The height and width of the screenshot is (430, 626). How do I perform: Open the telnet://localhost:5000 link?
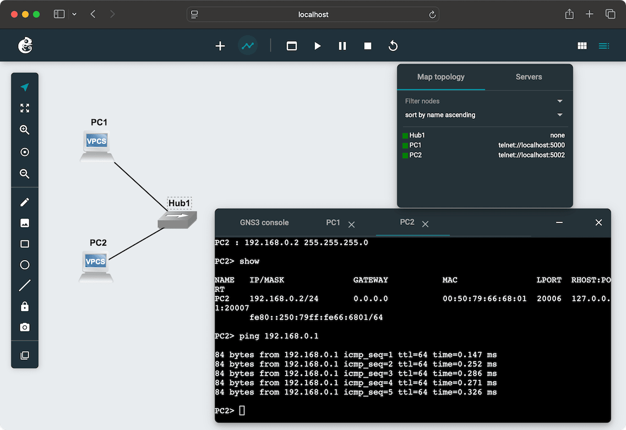tap(531, 145)
